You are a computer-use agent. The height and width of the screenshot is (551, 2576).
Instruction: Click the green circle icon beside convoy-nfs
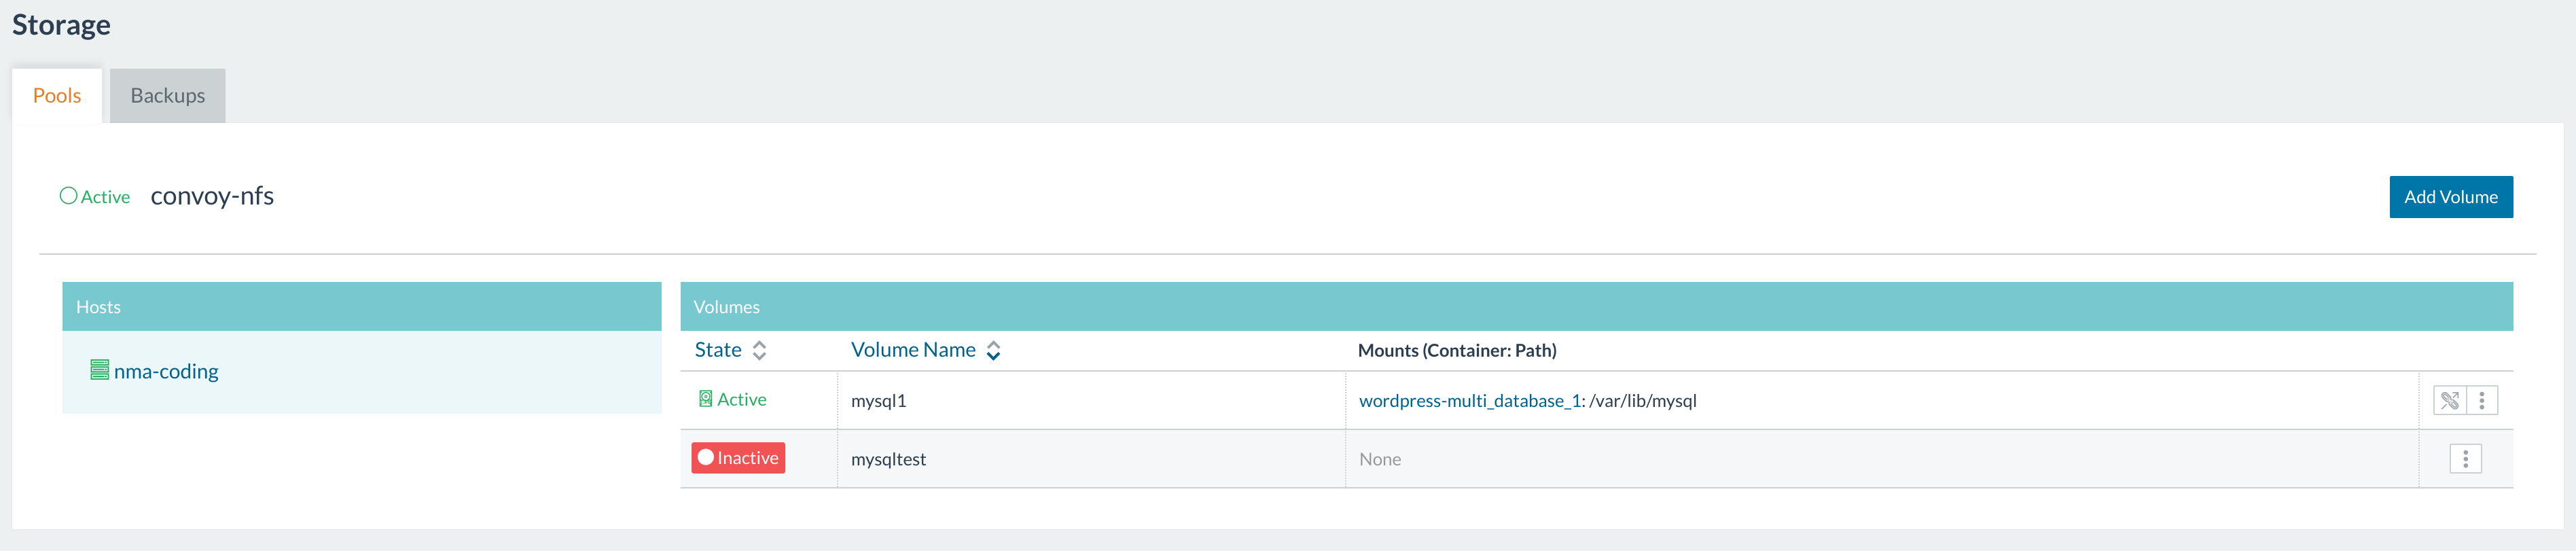(68, 196)
